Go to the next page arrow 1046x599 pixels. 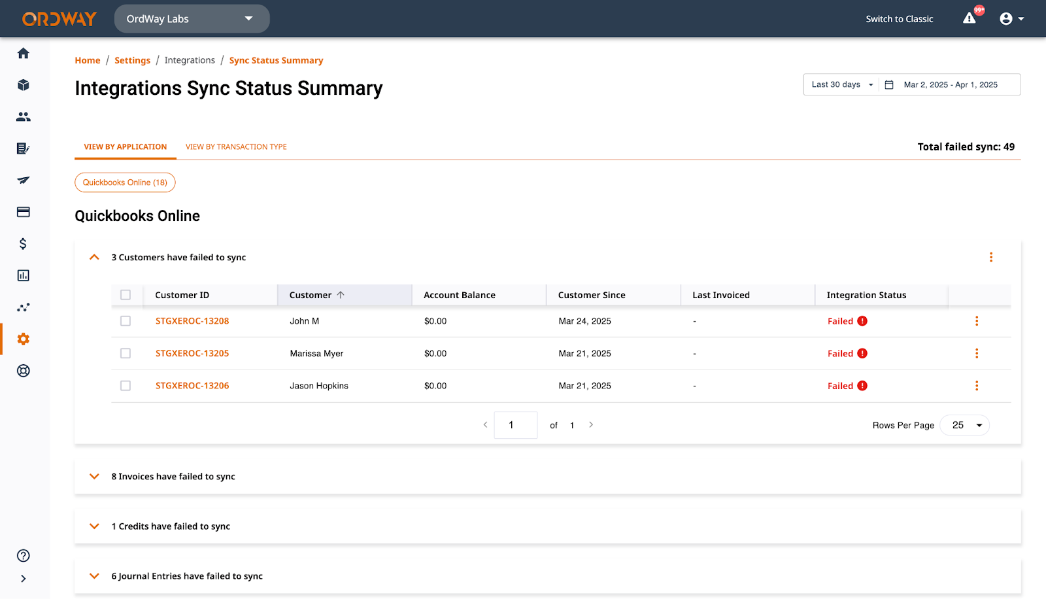coord(591,425)
